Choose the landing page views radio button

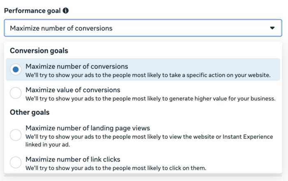[x=16, y=135]
